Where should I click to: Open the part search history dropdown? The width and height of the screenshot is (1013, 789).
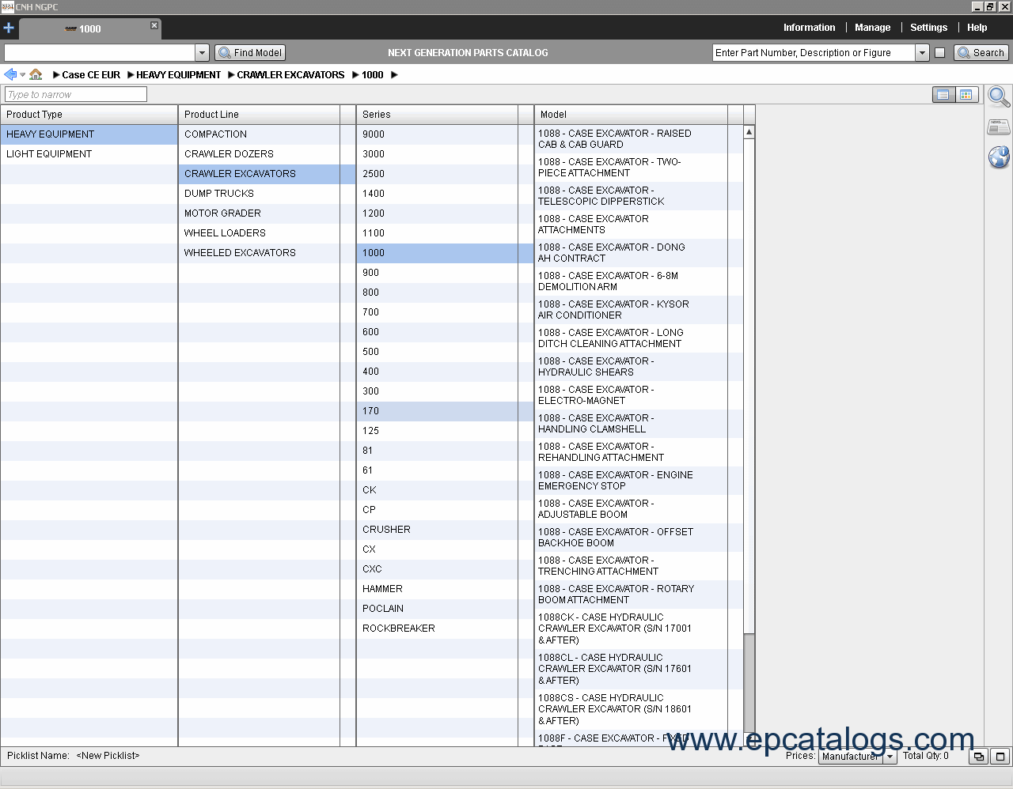[x=922, y=53]
